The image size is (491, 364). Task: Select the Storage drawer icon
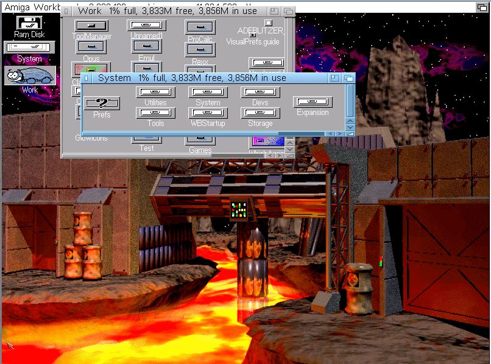(x=260, y=113)
